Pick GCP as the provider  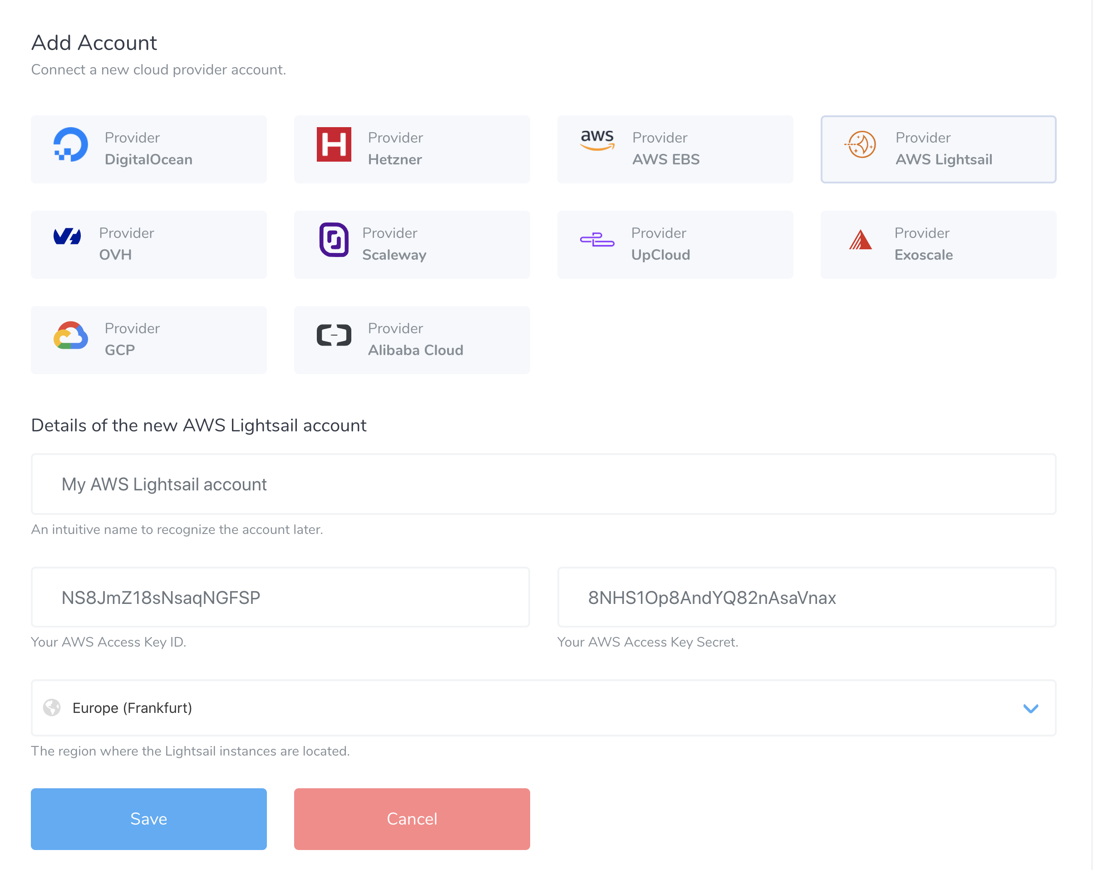149,341
